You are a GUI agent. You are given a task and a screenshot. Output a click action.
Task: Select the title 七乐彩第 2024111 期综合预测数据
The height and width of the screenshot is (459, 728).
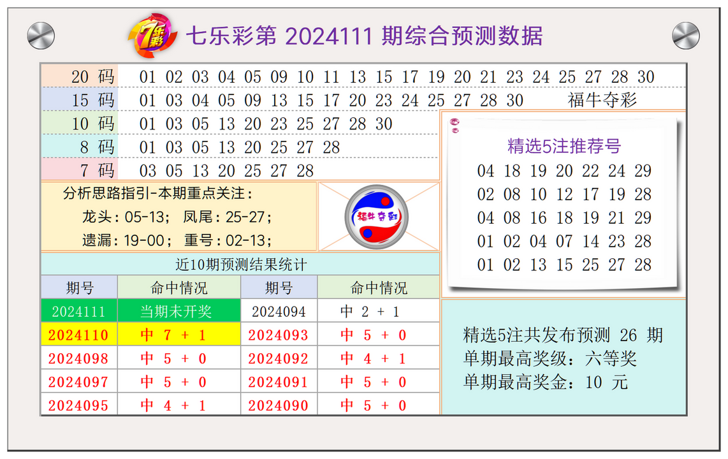coord(365,36)
